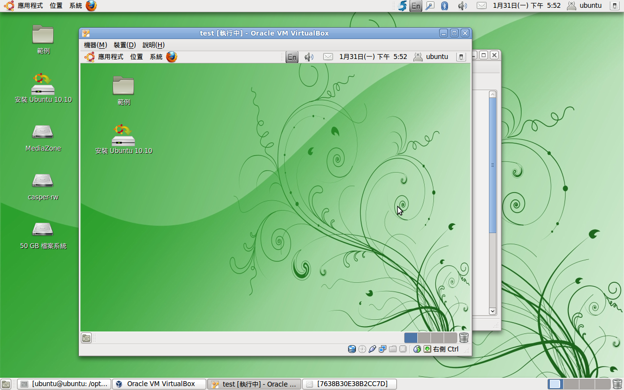Open the guest mail envelope indicator
Viewport: 624px width, 390px height.
(328, 57)
